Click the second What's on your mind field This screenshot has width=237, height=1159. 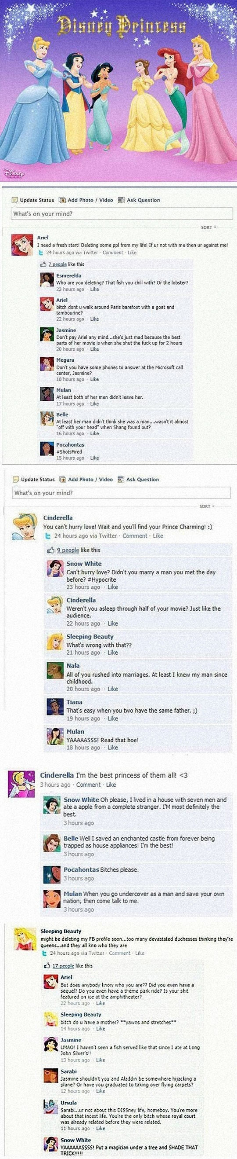click(121, 493)
